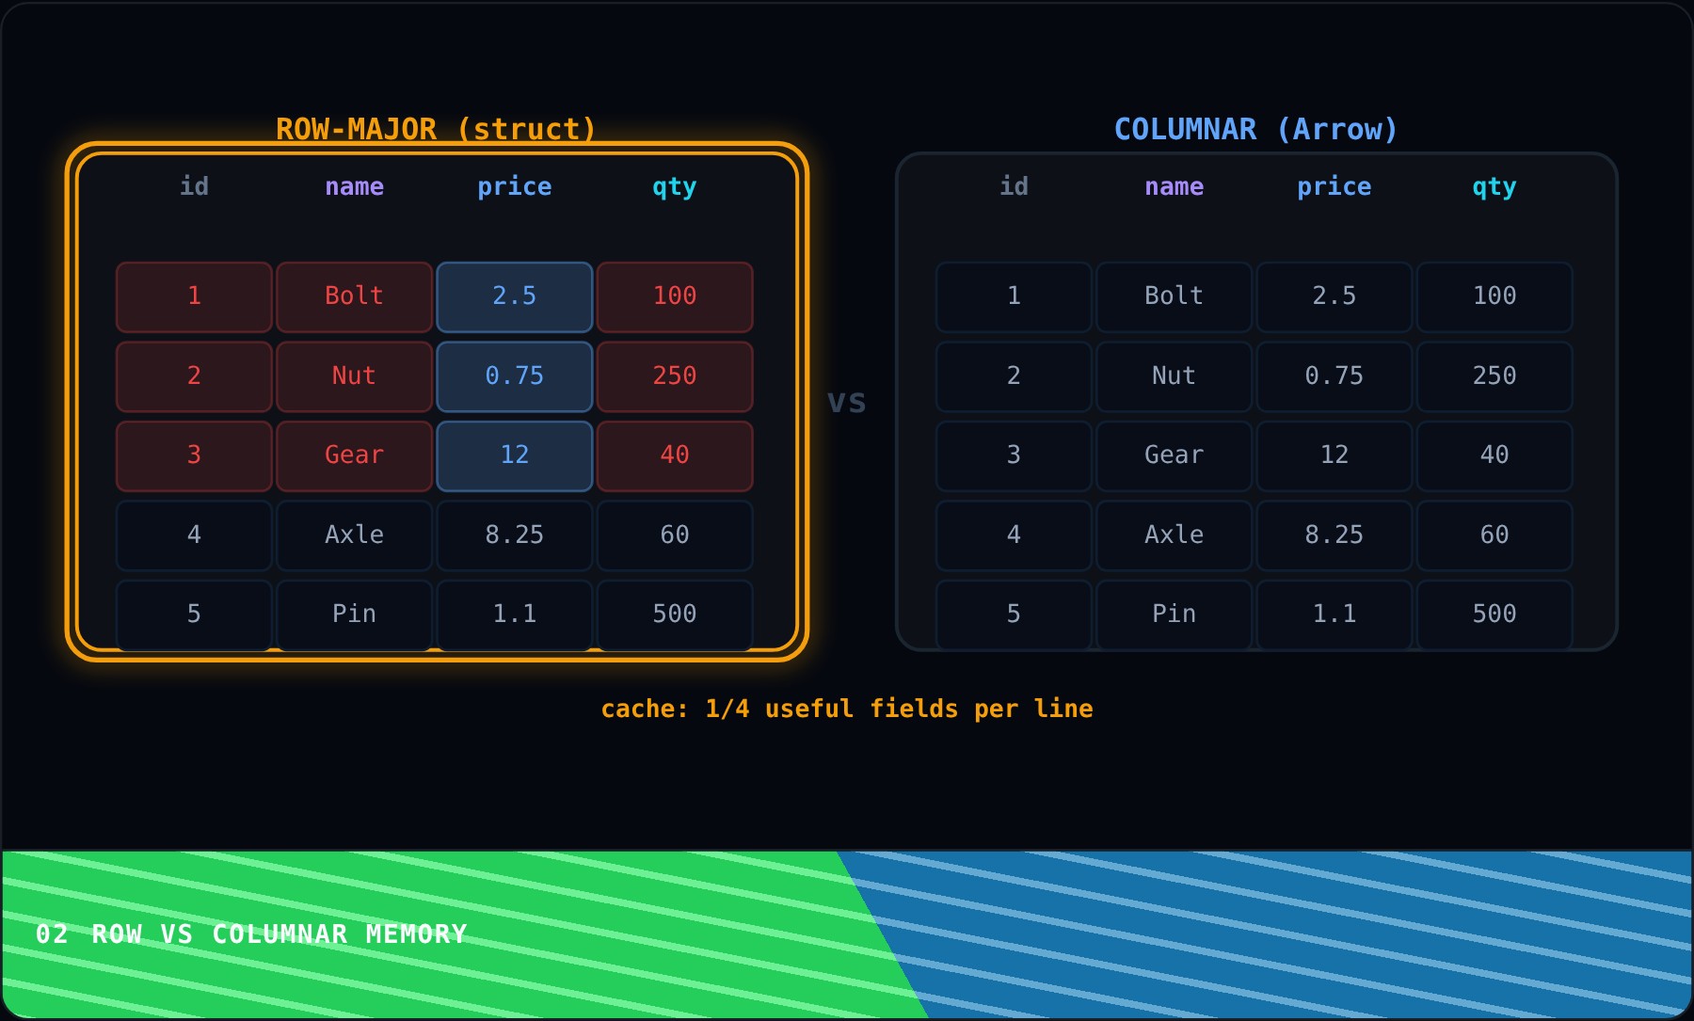Click the red Bolt cell in row-major table
The image size is (1694, 1021).
coord(355,297)
